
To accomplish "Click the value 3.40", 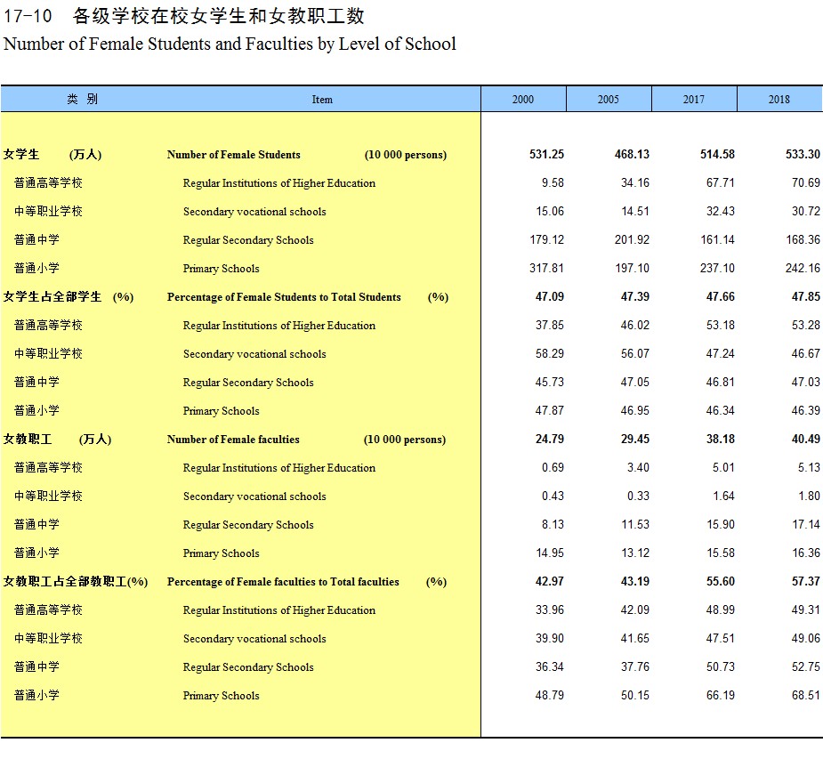I will pos(638,467).
